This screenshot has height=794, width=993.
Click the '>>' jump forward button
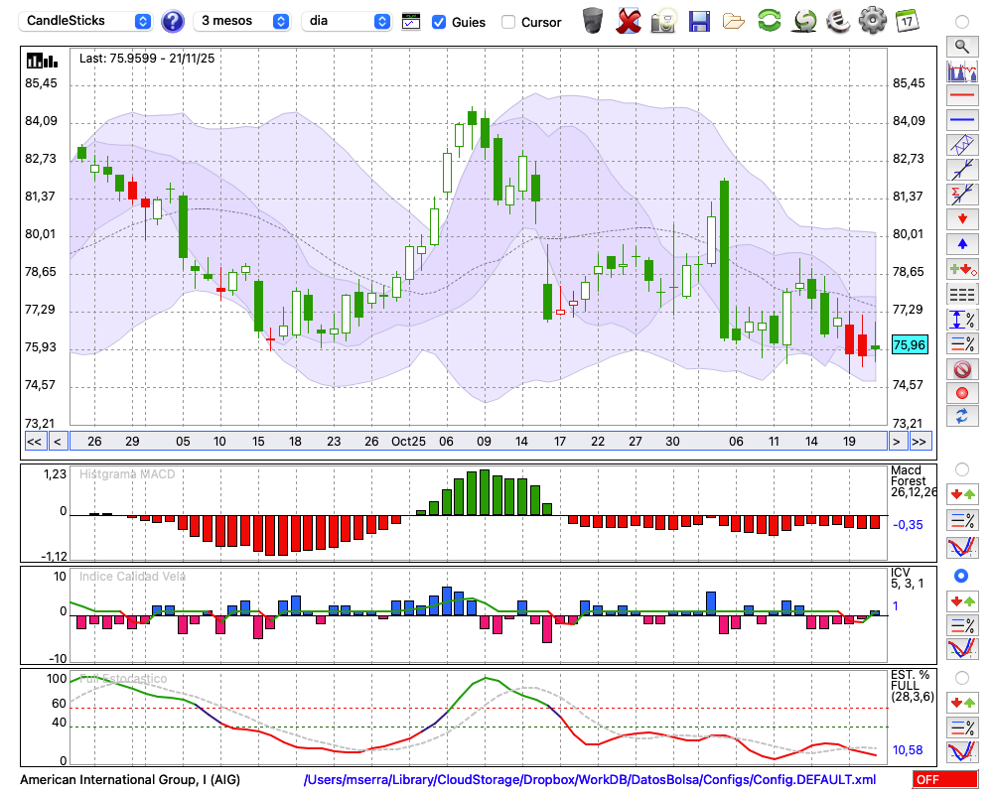(920, 442)
